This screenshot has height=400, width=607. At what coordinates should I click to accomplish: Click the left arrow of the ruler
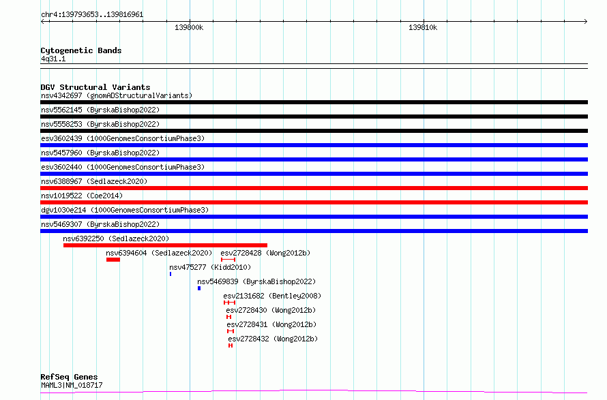pyautogui.click(x=43, y=22)
